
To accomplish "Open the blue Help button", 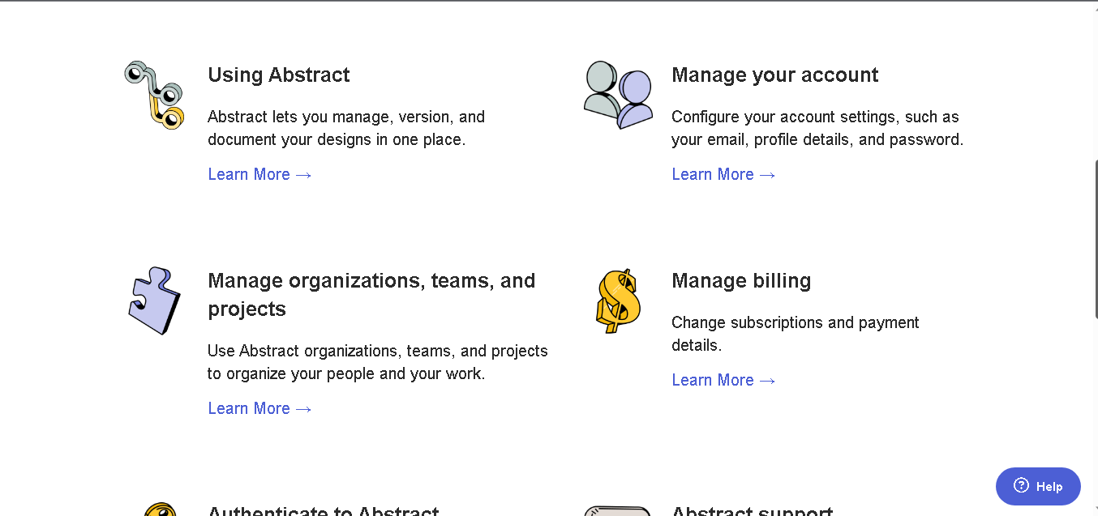I will (x=1038, y=486).
